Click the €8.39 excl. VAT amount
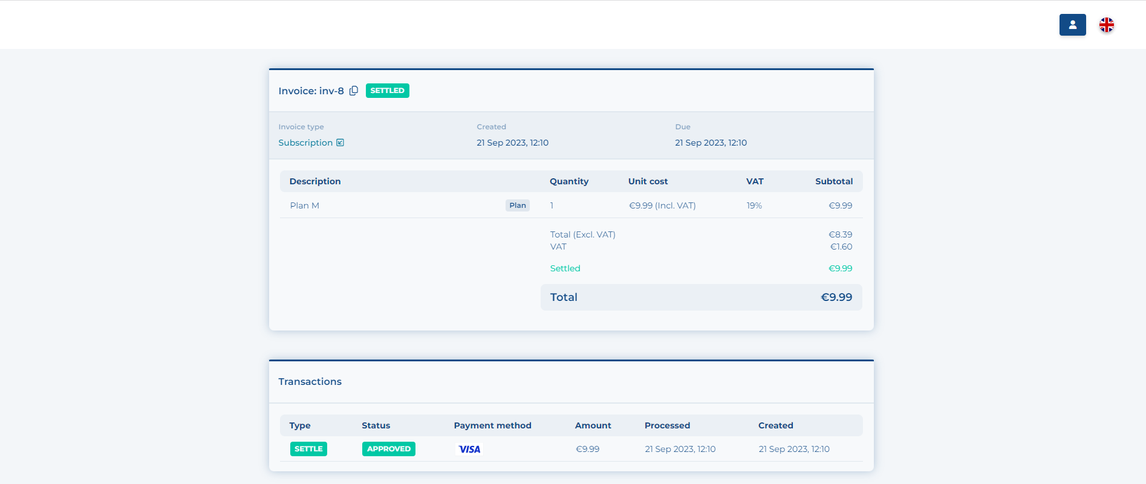This screenshot has width=1146, height=484. click(x=841, y=234)
